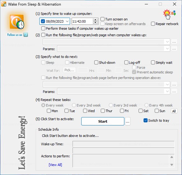Click the orange app clock logo
Image resolution: width=182 pixels, height=175 pixels.
click(x=17, y=22)
